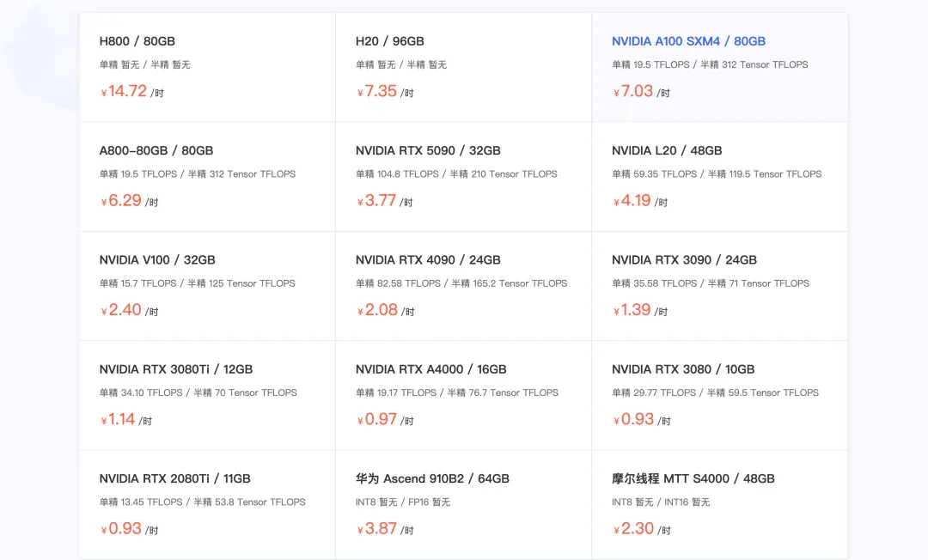
Task: Click the A800 specs 单精 19.5 TFLOPS line
Action: [197, 174]
